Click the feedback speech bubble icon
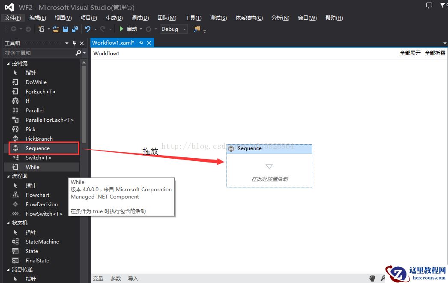Viewport: 448px width, 283px height. (x=429, y=6)
